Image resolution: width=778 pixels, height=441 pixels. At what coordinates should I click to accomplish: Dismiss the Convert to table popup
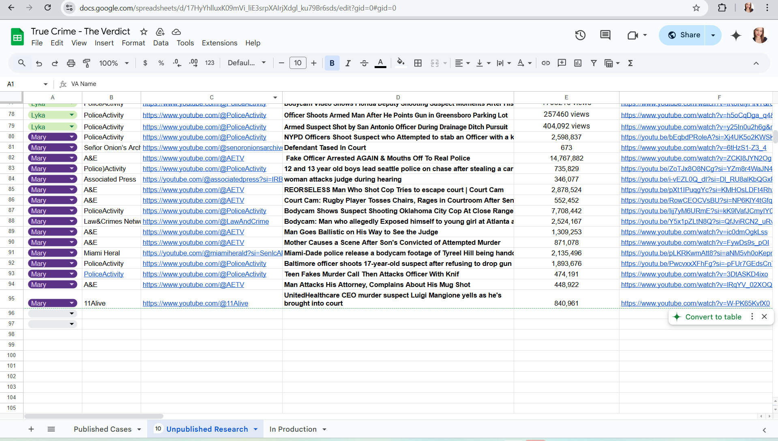[764, 317]
